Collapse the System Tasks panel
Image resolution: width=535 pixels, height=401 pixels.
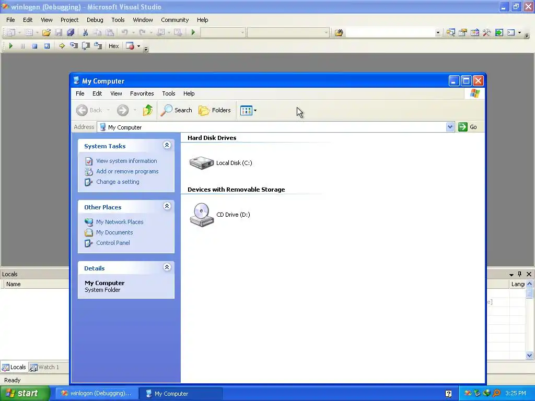click(167, 145)
